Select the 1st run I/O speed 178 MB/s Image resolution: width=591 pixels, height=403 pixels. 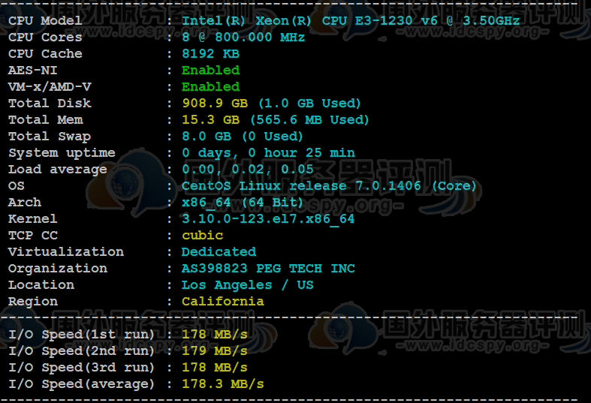tap(215, 335)
